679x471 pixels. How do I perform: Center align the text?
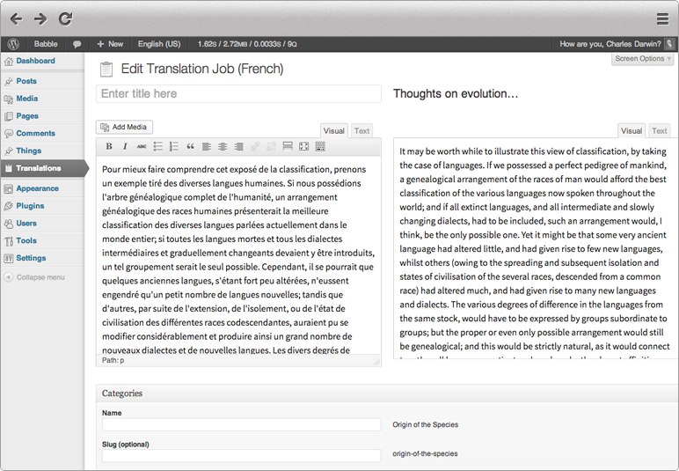click(223, 147)
